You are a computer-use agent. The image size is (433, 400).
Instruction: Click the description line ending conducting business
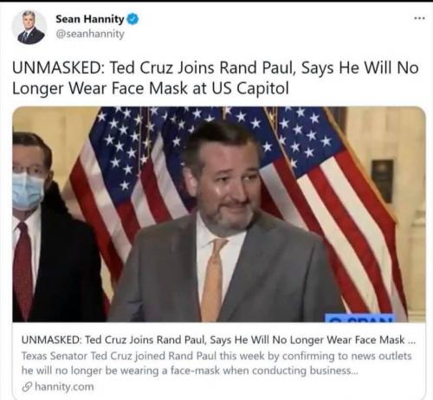pyautogui.click(x=190, y=371)
